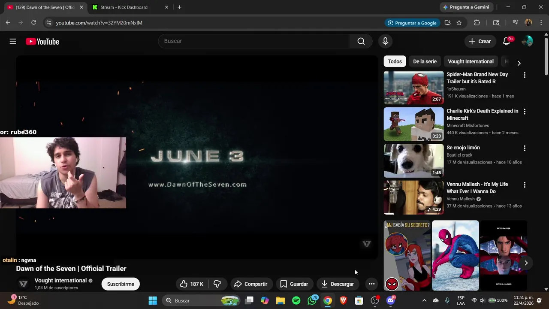This screenshot has height=309, width=549.
Task: Click the search magnifier button
Action: coord(361,41)
